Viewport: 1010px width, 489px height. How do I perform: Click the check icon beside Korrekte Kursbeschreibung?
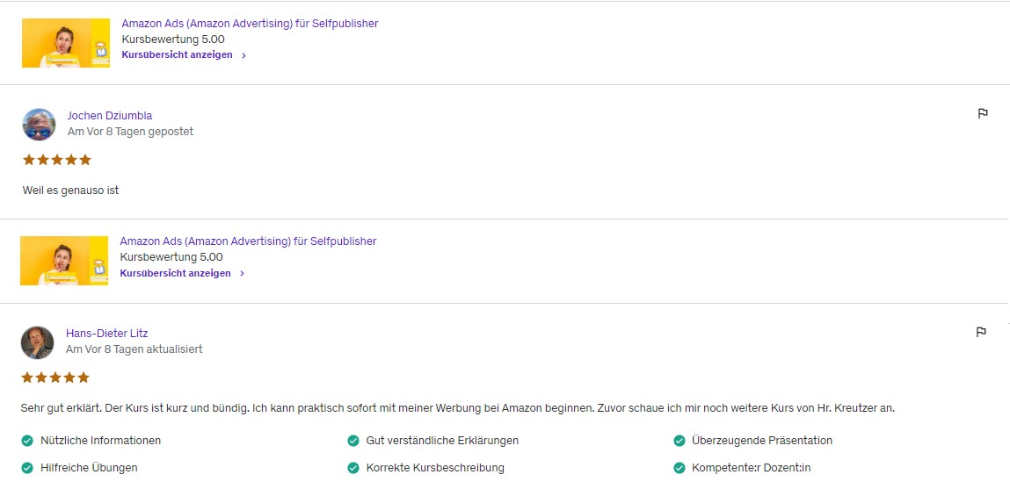(353, 468)
